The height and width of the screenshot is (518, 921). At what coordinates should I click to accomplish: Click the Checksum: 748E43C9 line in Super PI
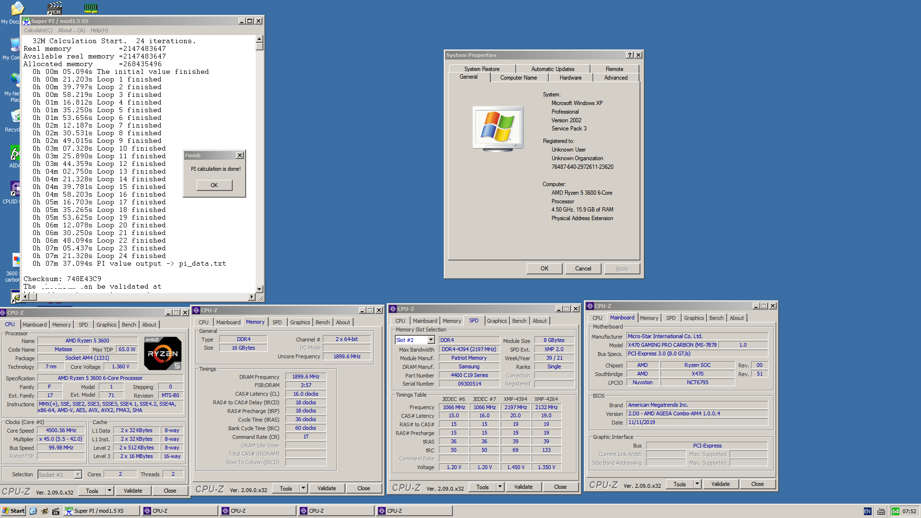pyautogui.click(x=62, y=279)
